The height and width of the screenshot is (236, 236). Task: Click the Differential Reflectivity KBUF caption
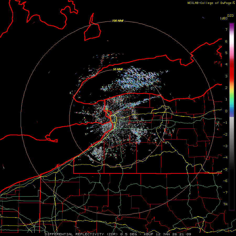(118, 234)
